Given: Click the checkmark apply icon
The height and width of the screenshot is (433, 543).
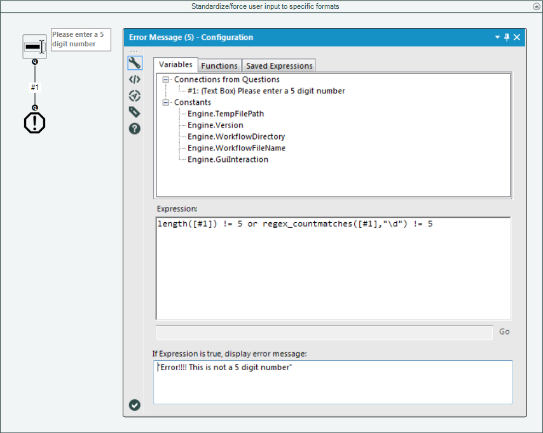Looking at the screenshot, I should pyautogui.click(x=135, y=404).
